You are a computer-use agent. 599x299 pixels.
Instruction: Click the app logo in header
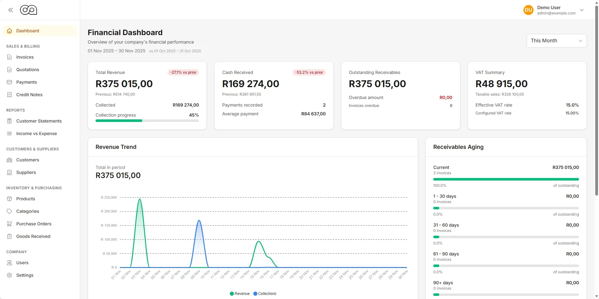[29, 10]
